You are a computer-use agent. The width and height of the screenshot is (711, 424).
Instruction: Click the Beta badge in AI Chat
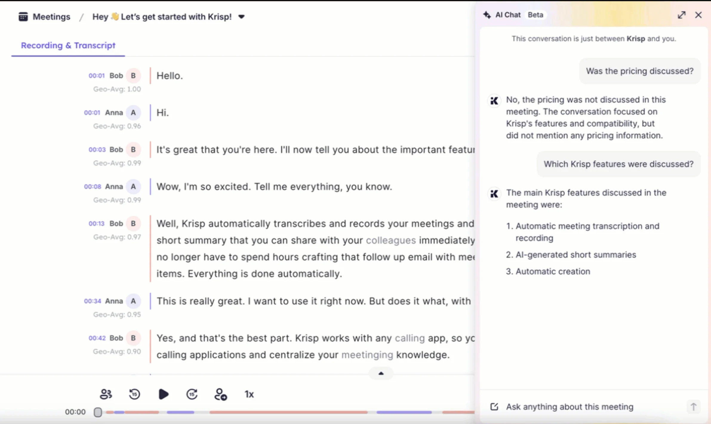(535, 15)
